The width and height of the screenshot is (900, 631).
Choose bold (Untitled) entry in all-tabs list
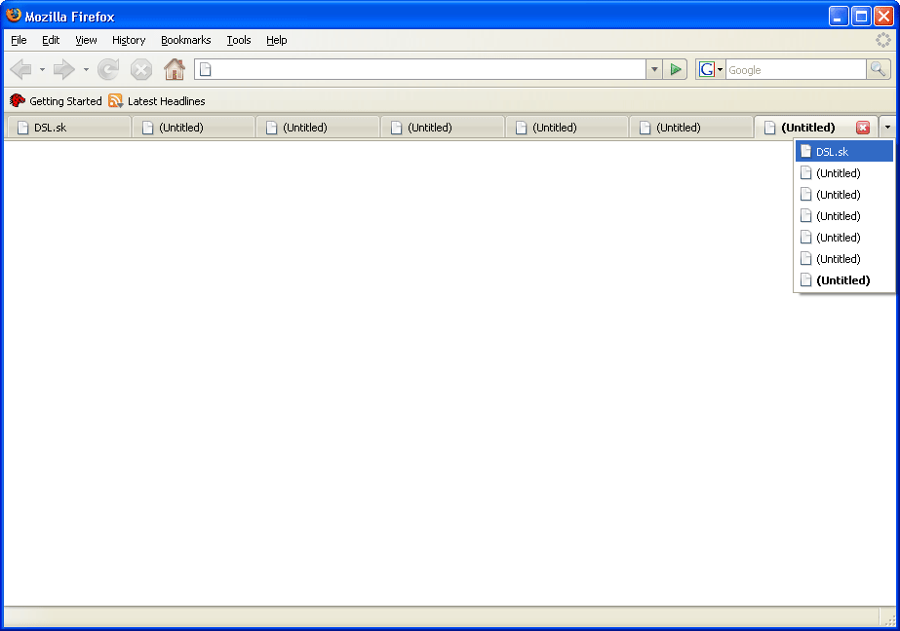point(844,280)
